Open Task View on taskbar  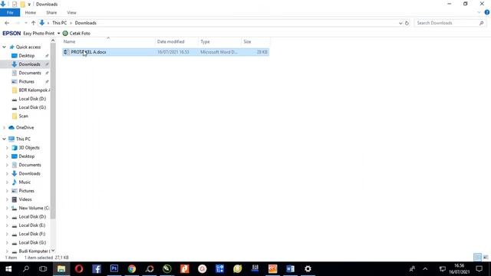[43, 269]
